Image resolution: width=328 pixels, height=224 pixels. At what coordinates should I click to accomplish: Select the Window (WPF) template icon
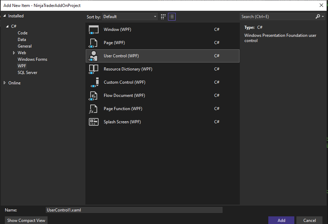(x=94, y=30)
